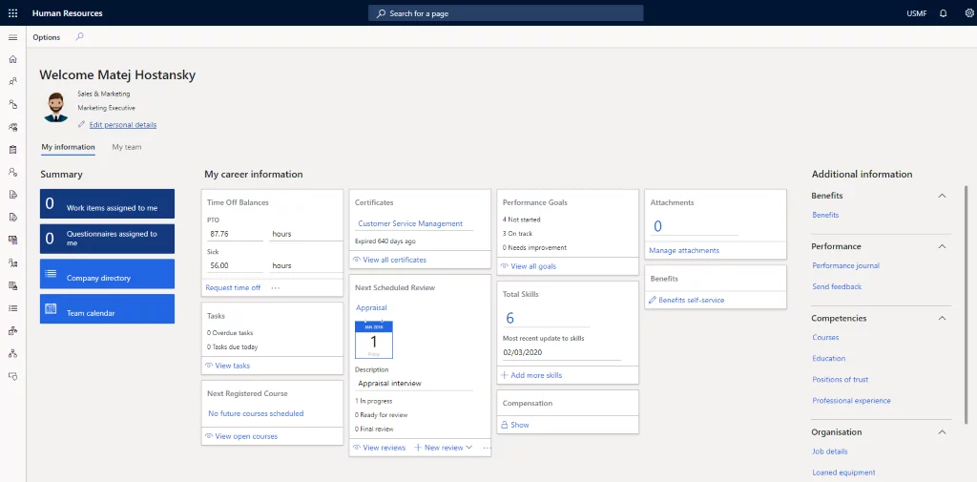Image resolution: width=977 pixels, height=482 pixels.
Task: Expand the navigation pane hamburger menu
Action: pos(12,37)
